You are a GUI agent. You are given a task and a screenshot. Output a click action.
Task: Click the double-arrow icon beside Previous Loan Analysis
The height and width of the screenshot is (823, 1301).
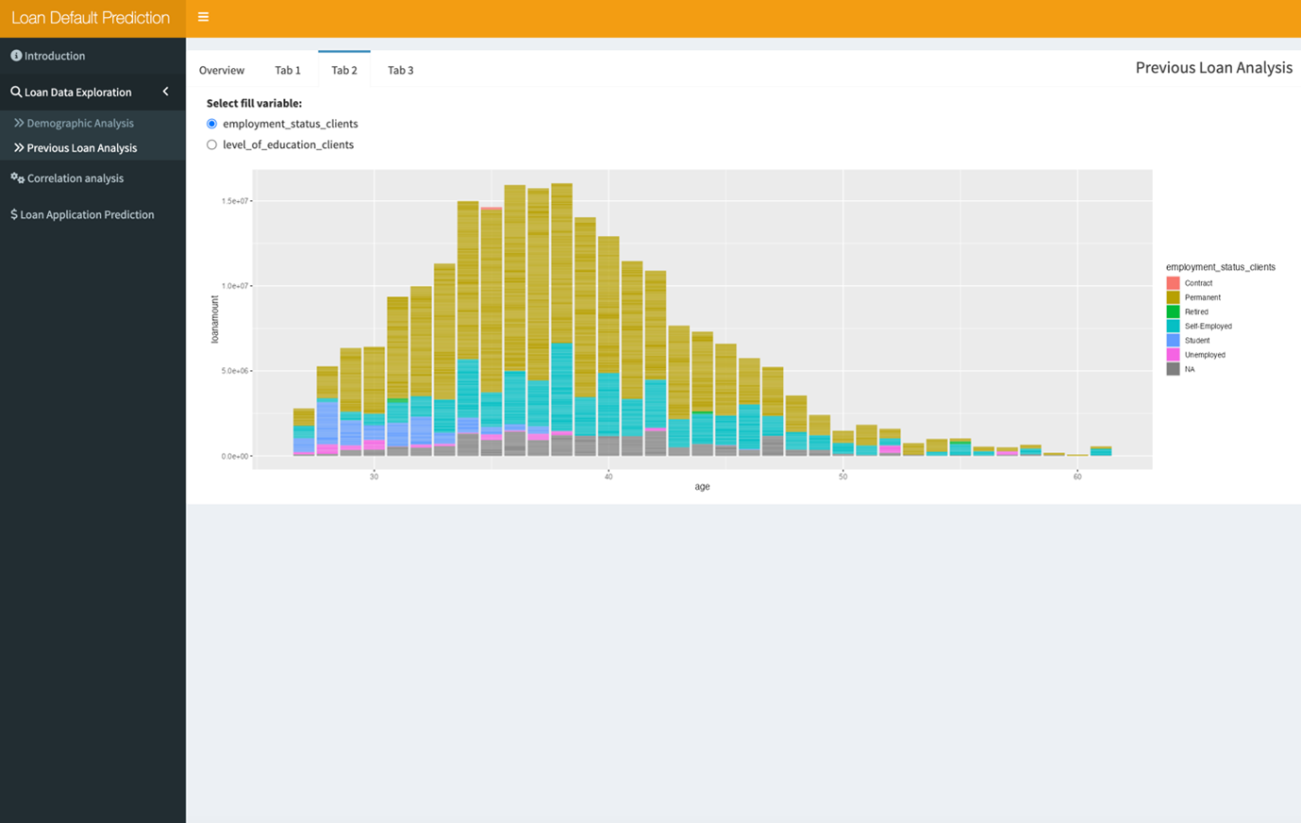coord(19,148)
